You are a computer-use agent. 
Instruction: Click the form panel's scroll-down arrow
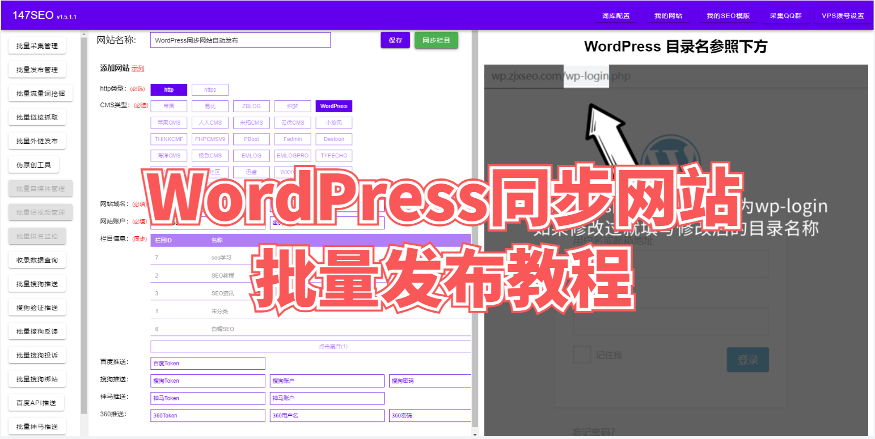click(475, 434)
